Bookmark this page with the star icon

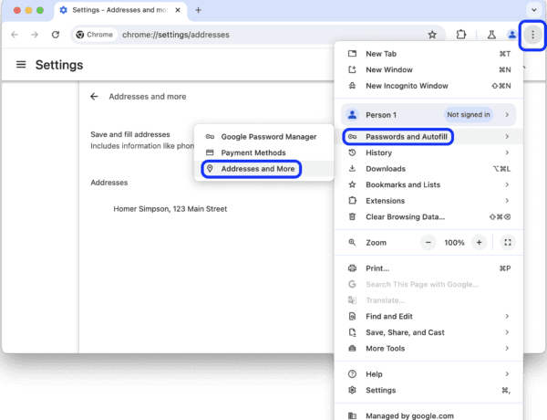432,35
